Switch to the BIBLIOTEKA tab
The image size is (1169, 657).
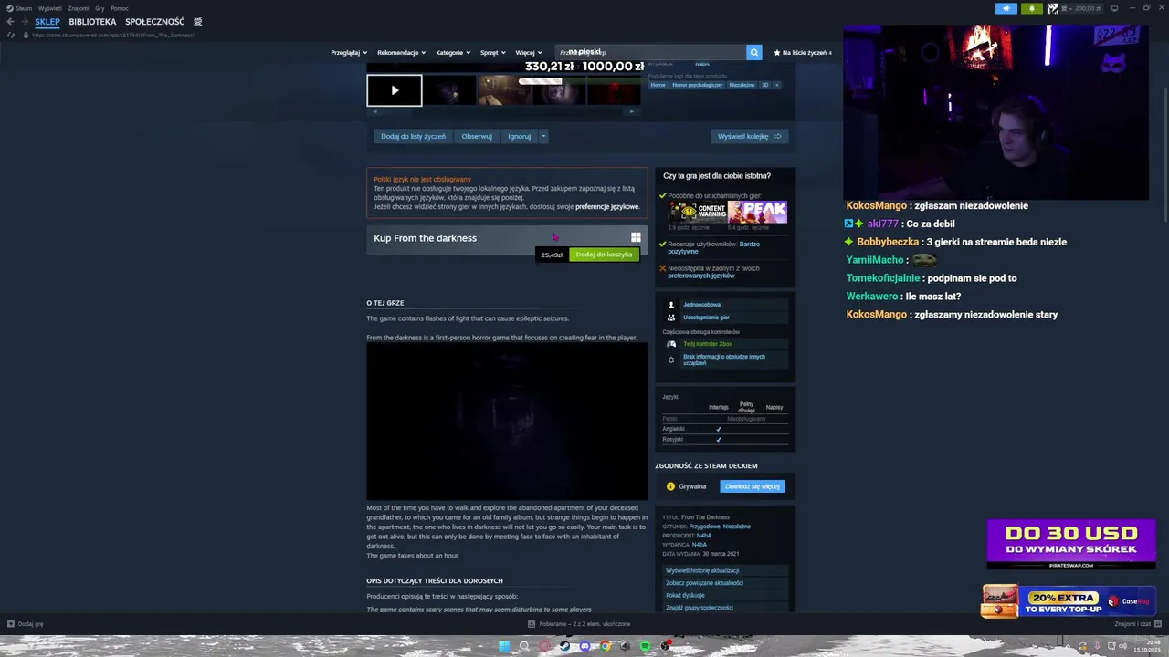92,22
